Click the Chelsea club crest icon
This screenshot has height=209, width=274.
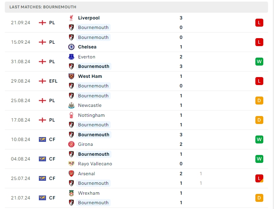tap(71, 47)
